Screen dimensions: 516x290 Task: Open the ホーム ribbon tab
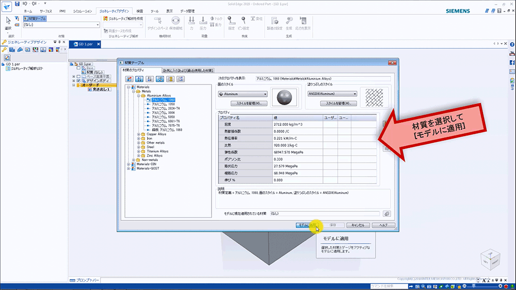click(28, 11)
